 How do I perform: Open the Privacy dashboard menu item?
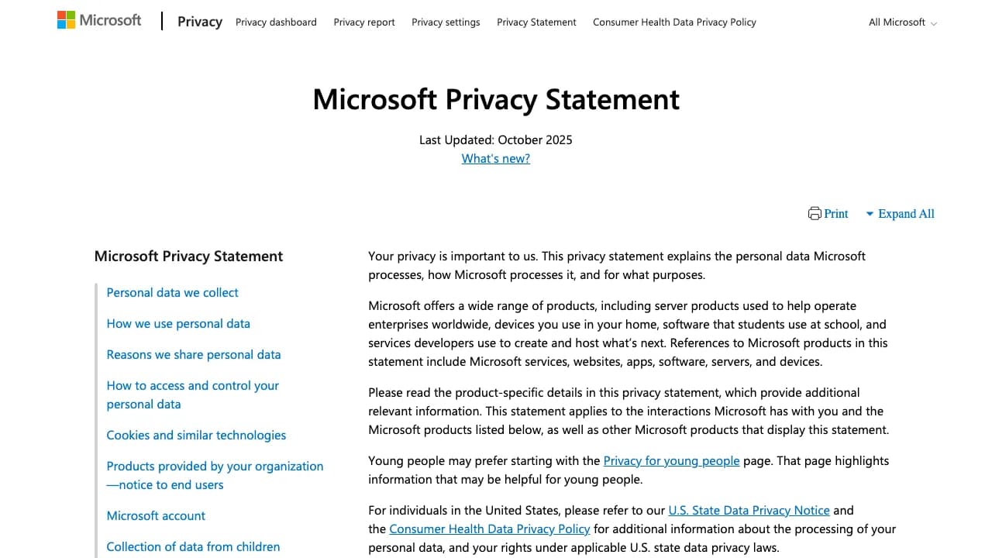(x=276, y=22)
